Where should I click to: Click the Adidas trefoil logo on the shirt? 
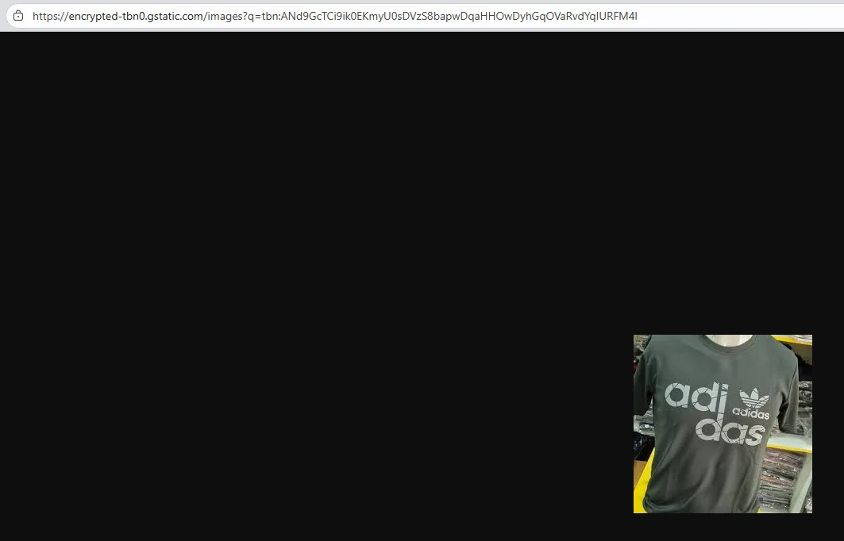click(x=753, y=398)
